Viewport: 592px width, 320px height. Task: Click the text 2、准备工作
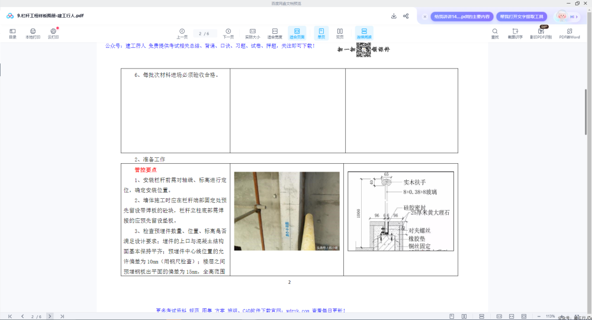click(150, 159)
